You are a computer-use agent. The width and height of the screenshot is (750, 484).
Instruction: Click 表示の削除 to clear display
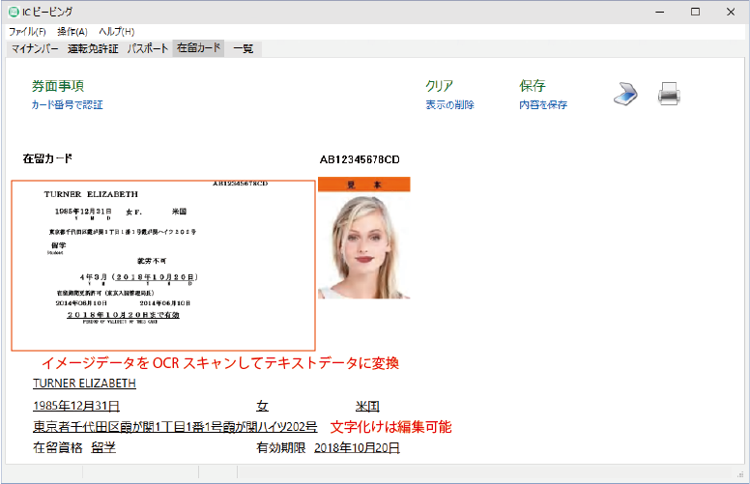(x=449, y=105)
